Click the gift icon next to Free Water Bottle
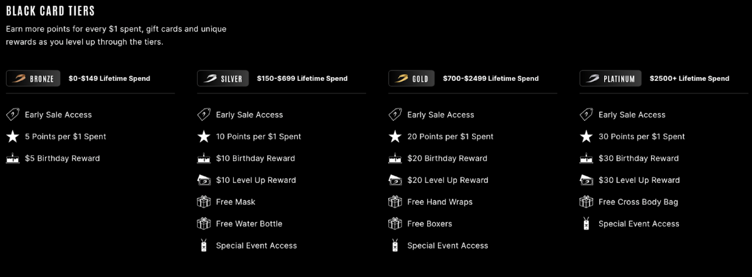Image resolution: width=752 pixels, height=277 pixels. 204,224
